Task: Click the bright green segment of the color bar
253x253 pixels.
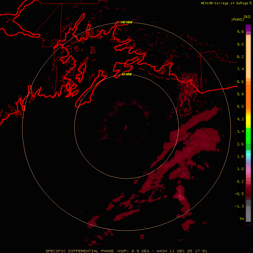Action: pyautogui.click(x=248, y=136)
